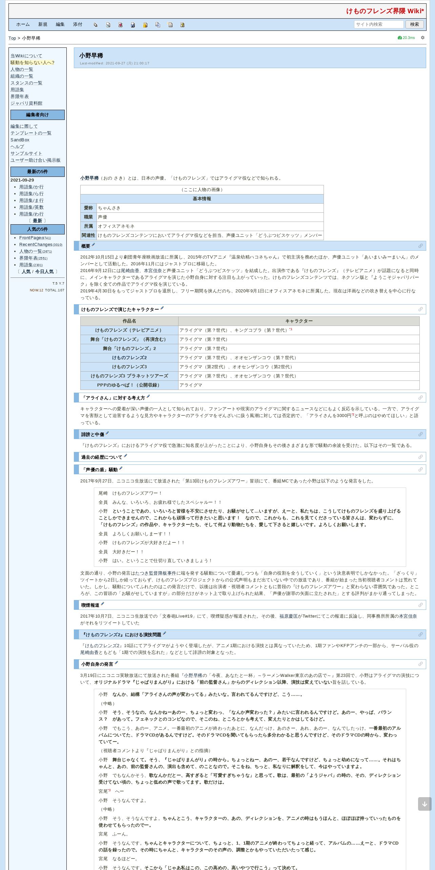Open the 添付 menu item
The height and width of the screenshot is (870, 435).
tap(78, 24)
